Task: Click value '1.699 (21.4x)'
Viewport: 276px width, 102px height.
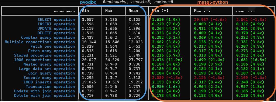Action: point(209,60)
